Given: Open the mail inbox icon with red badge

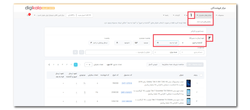Looking at the screenshot, I should (x=29, y=15).
